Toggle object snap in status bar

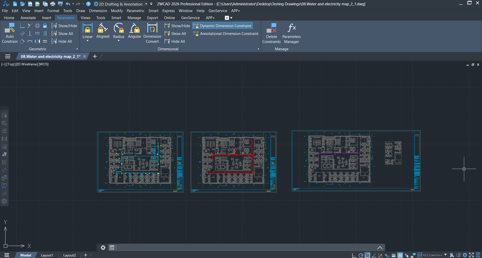tap(367, 255)
